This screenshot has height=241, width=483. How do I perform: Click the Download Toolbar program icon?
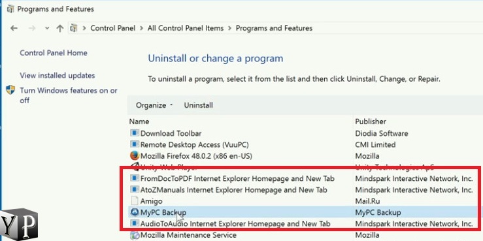134,133
